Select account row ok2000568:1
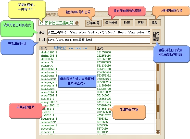This screenshot has width=190, height=139. pos(49,69)
